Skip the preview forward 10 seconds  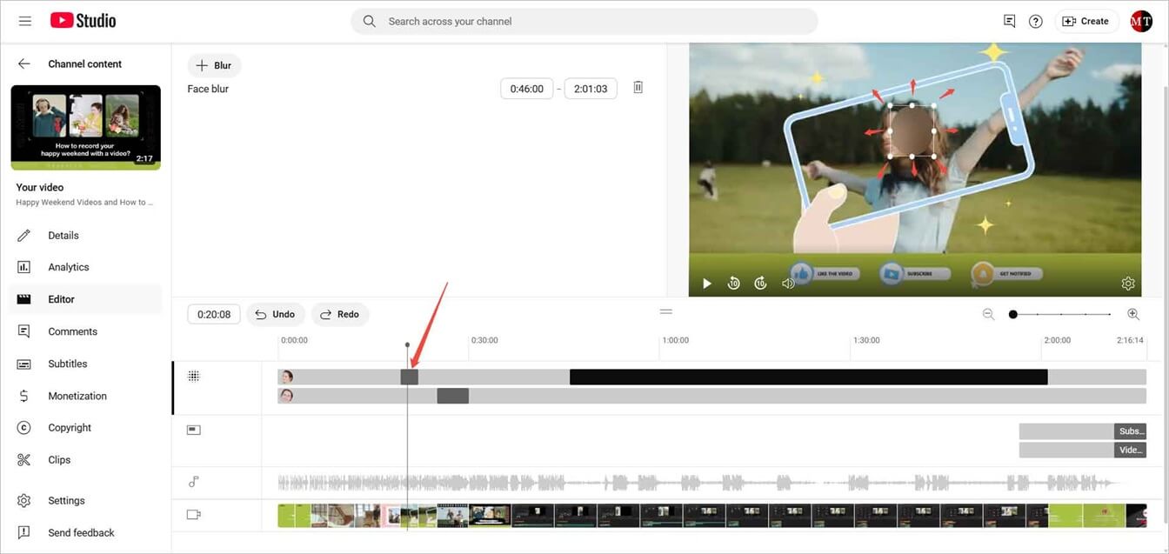(x=760, y=283)
